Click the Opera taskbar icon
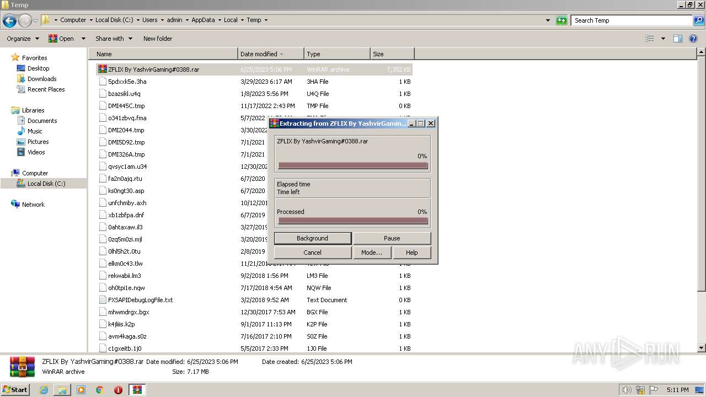The width and height of the screenshot is (706, 397). pos(118,390)
